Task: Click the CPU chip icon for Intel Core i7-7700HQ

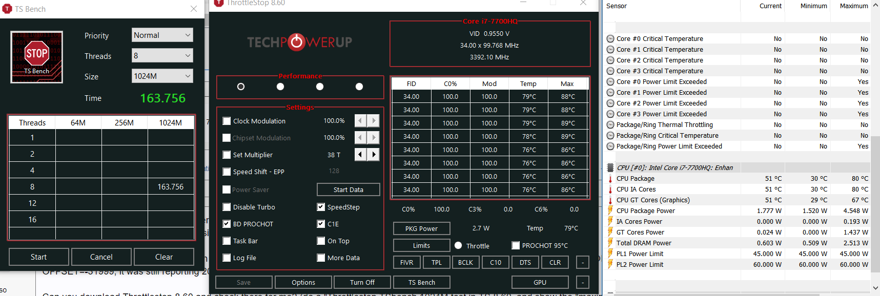Action: [x=610, y=168]
